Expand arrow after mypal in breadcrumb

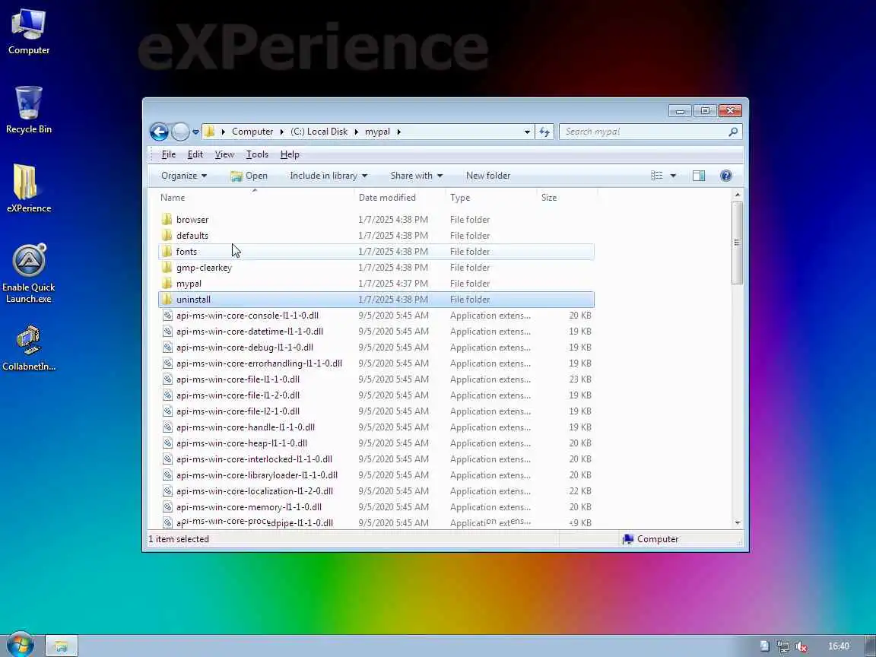(399, 132)
